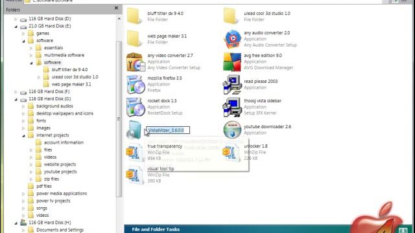The width and height of the screenshot is (415, 233).
Task: Close the Folders pane
Action: (x=116, y=8)
